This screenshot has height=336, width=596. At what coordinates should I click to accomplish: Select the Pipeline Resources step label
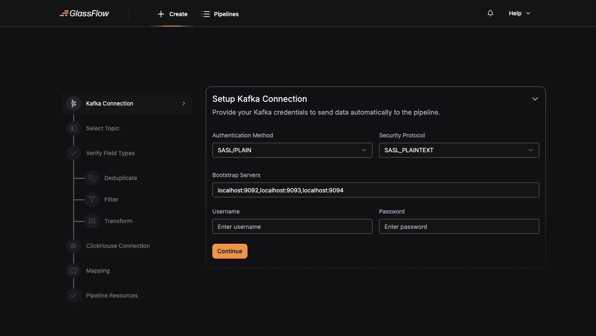[x=112, y=295]
